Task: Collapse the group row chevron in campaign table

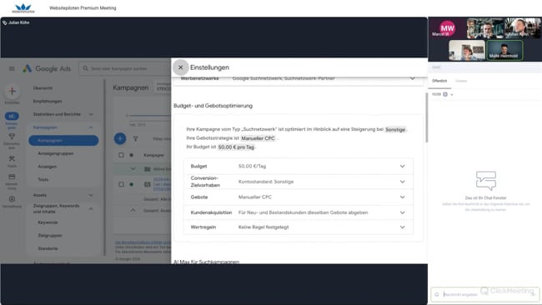Action: [133, 169]
